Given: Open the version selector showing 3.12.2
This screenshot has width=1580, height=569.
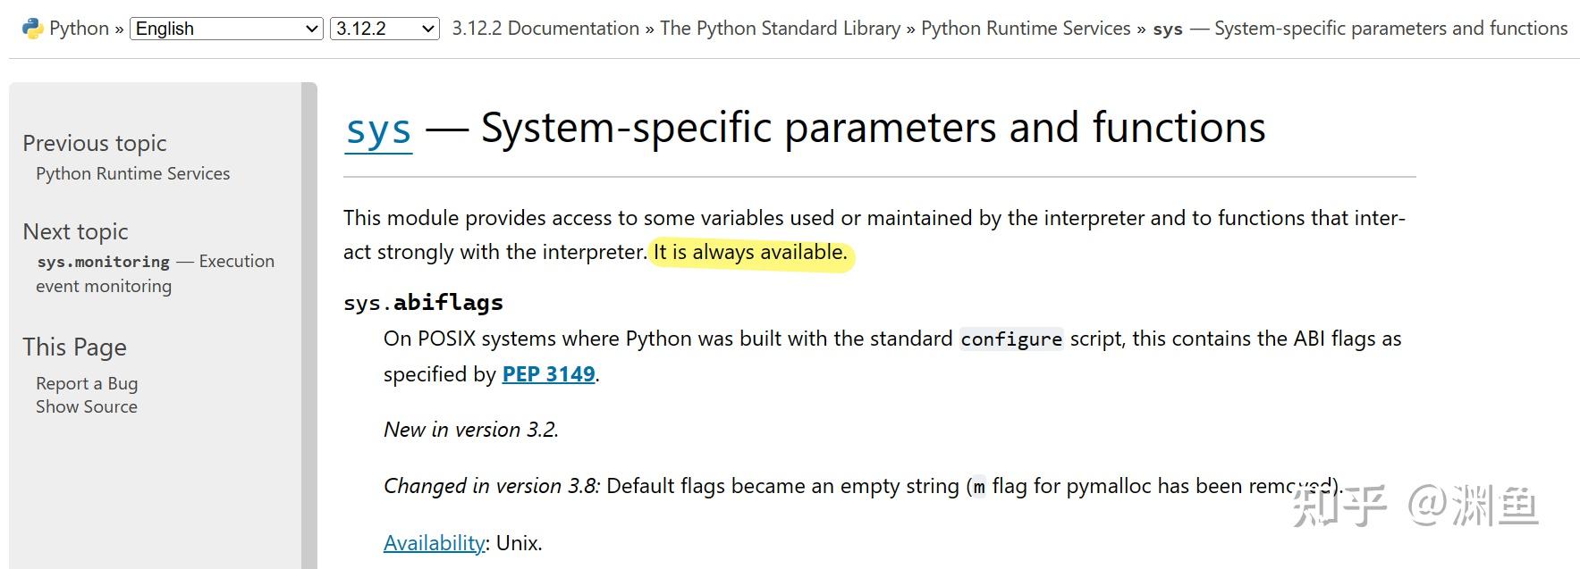Looking at the screenshot, I should coord(384,28).
